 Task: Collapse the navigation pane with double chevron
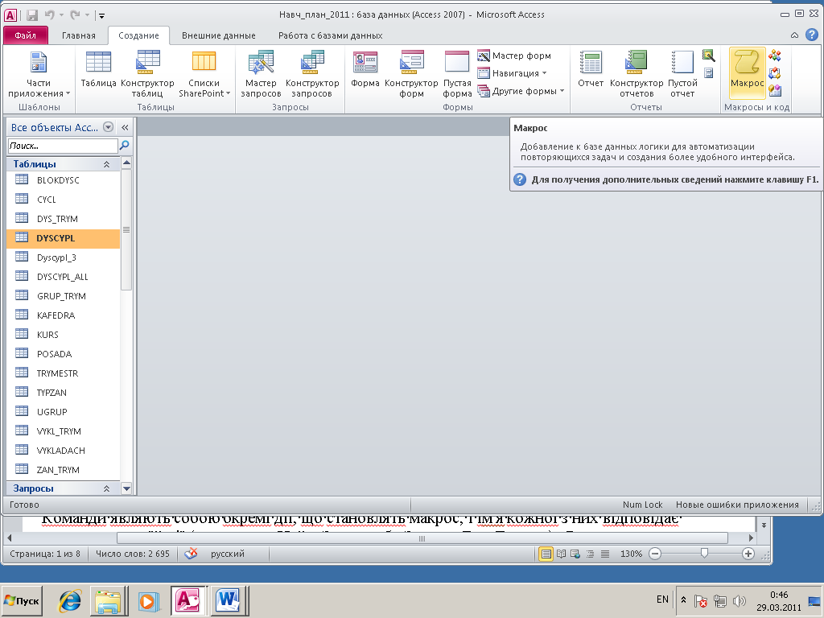pyautogui.click(x=125, y=127)
